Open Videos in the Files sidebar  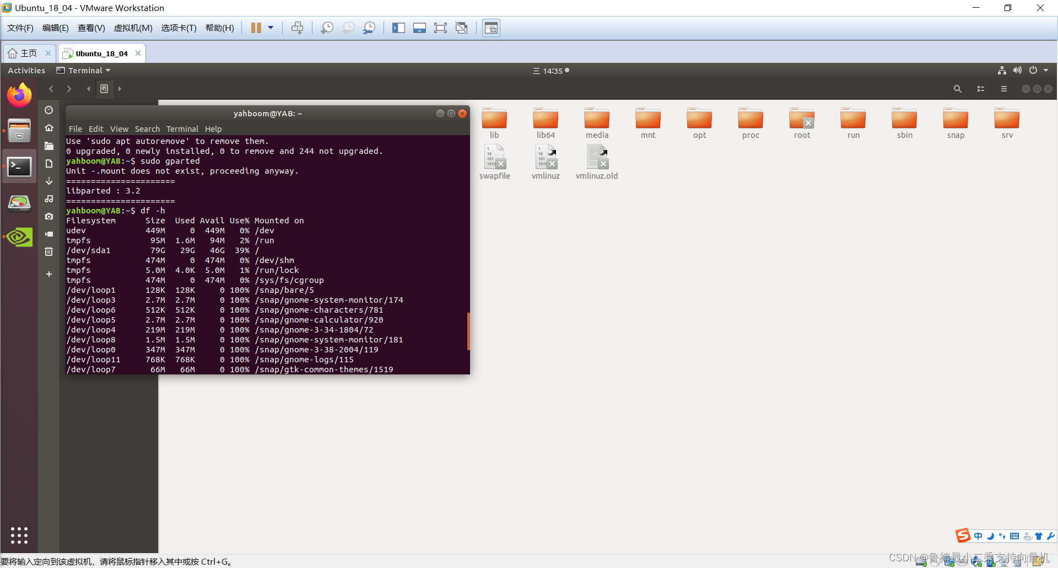tap(49, 234)
